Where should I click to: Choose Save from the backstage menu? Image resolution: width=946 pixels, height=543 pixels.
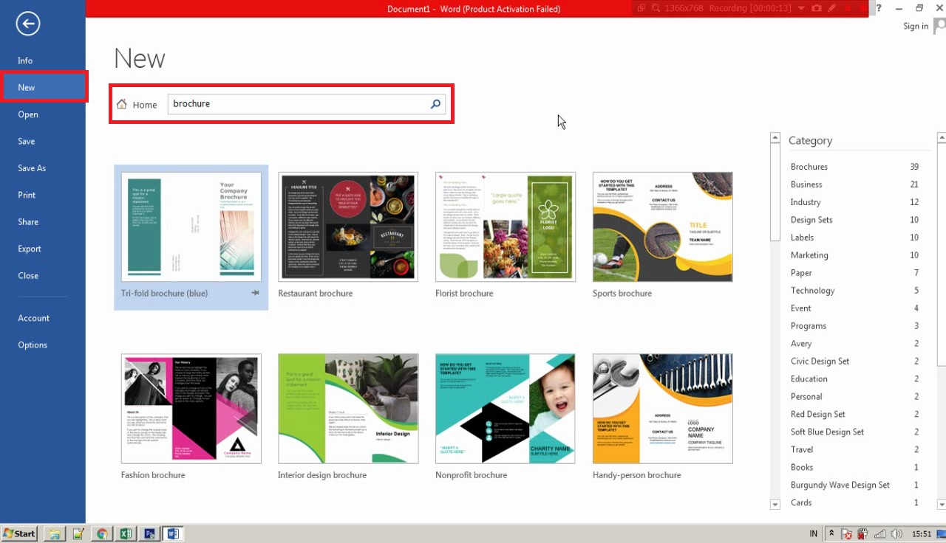(x=27, y=141)
